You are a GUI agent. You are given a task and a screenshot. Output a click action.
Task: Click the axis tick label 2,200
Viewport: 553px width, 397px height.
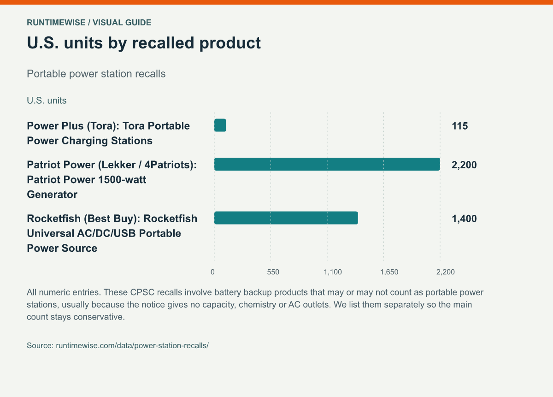[x=446, y=272]
